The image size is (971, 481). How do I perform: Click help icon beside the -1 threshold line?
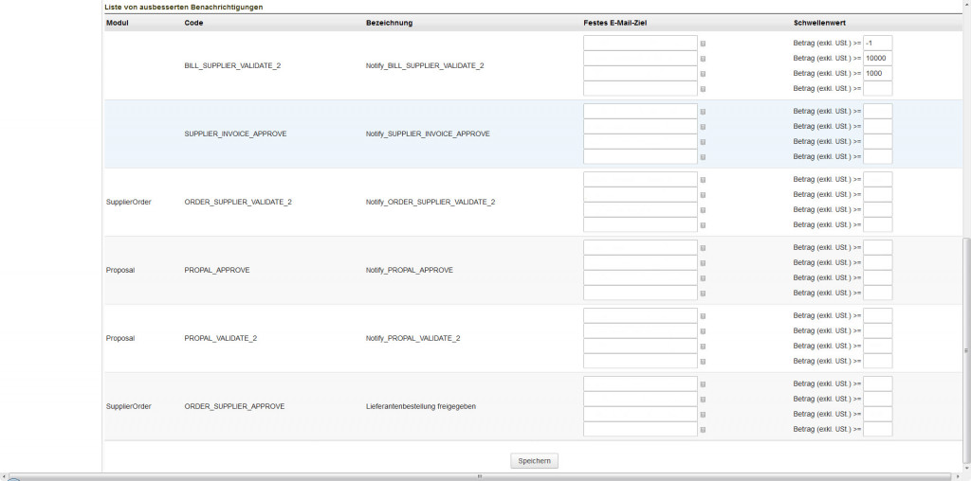[703, 44]
